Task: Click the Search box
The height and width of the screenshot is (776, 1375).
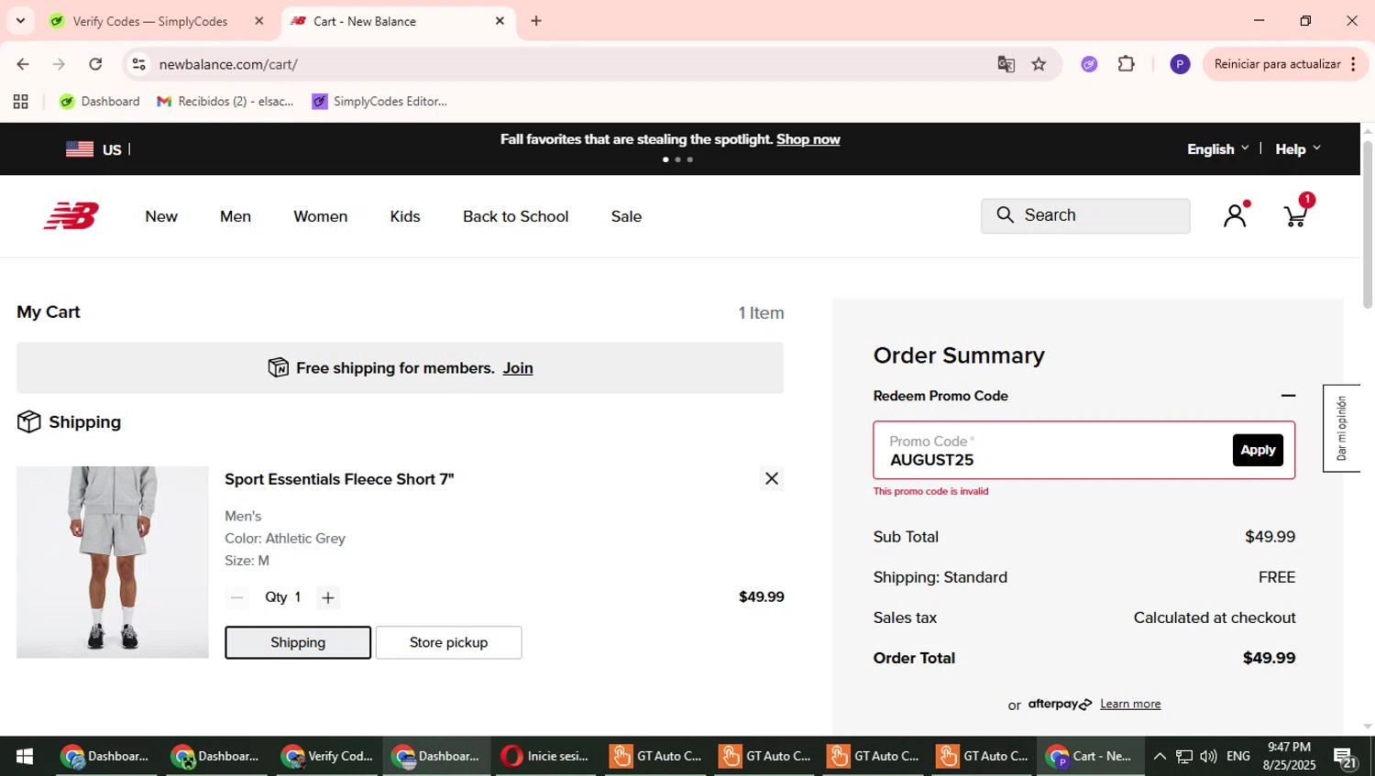Action: pos(1085,215)
